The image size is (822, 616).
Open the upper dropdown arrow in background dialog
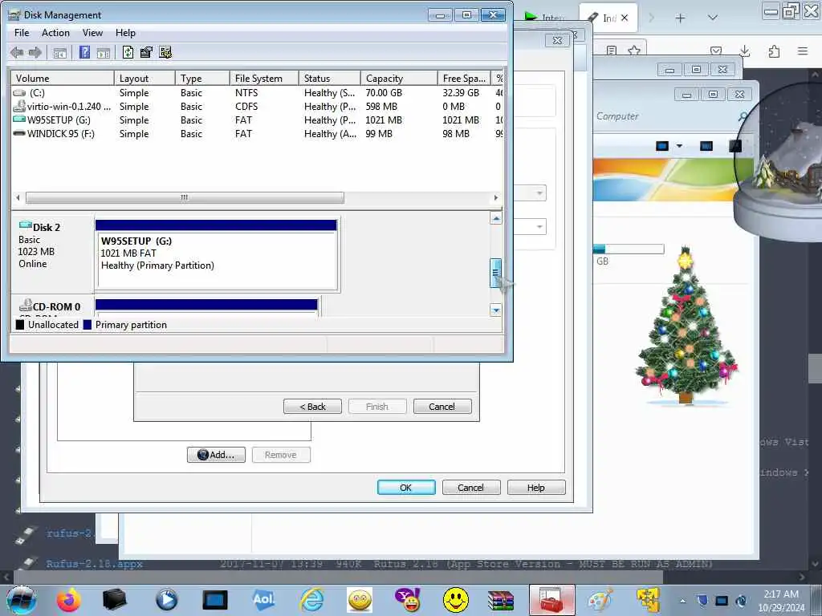(539, 193)
